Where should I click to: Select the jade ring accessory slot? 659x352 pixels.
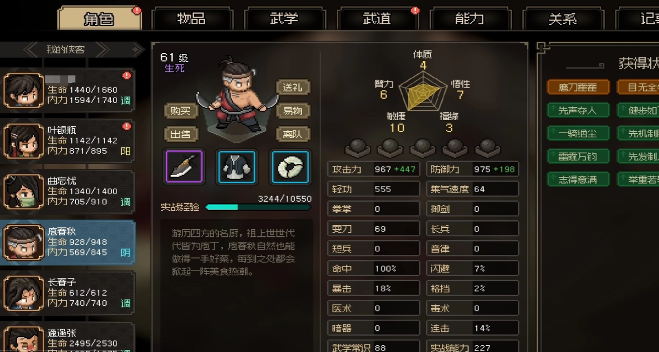point(291,166)
